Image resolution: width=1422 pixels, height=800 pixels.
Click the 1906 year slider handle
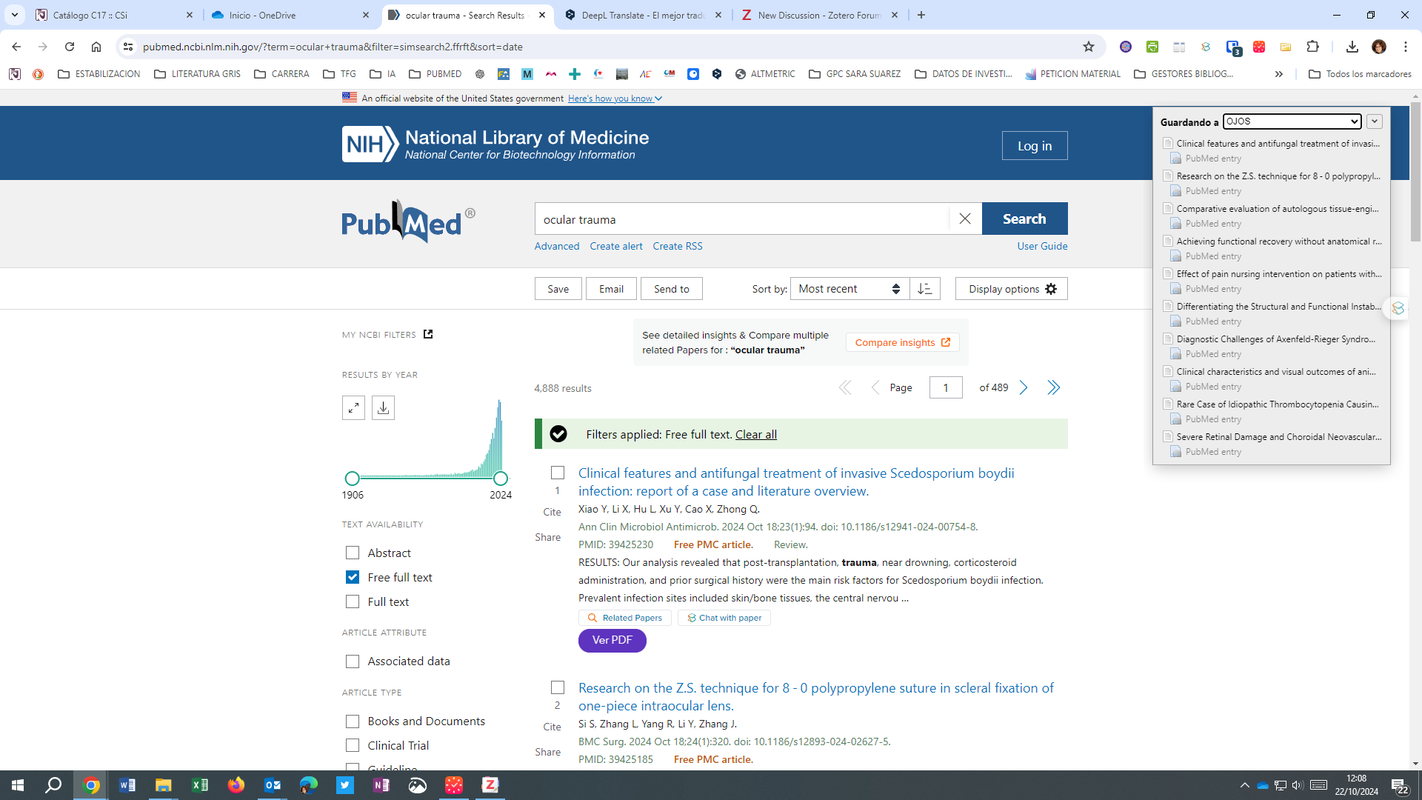(x=353, y=479)
